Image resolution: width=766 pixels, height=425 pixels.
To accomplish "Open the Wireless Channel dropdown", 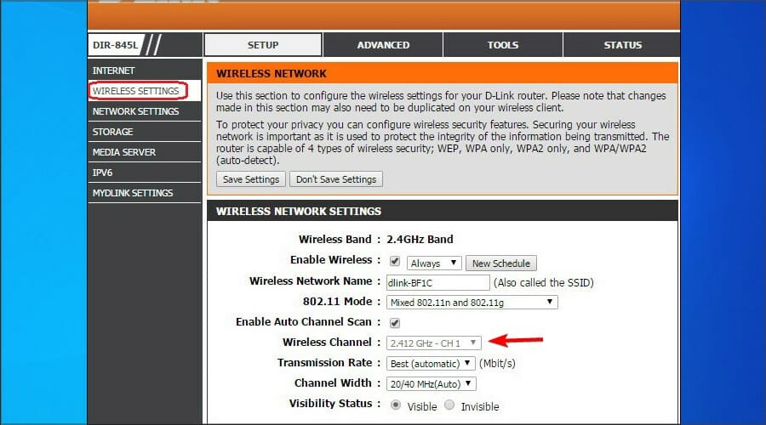I will [x=434, y=343].
